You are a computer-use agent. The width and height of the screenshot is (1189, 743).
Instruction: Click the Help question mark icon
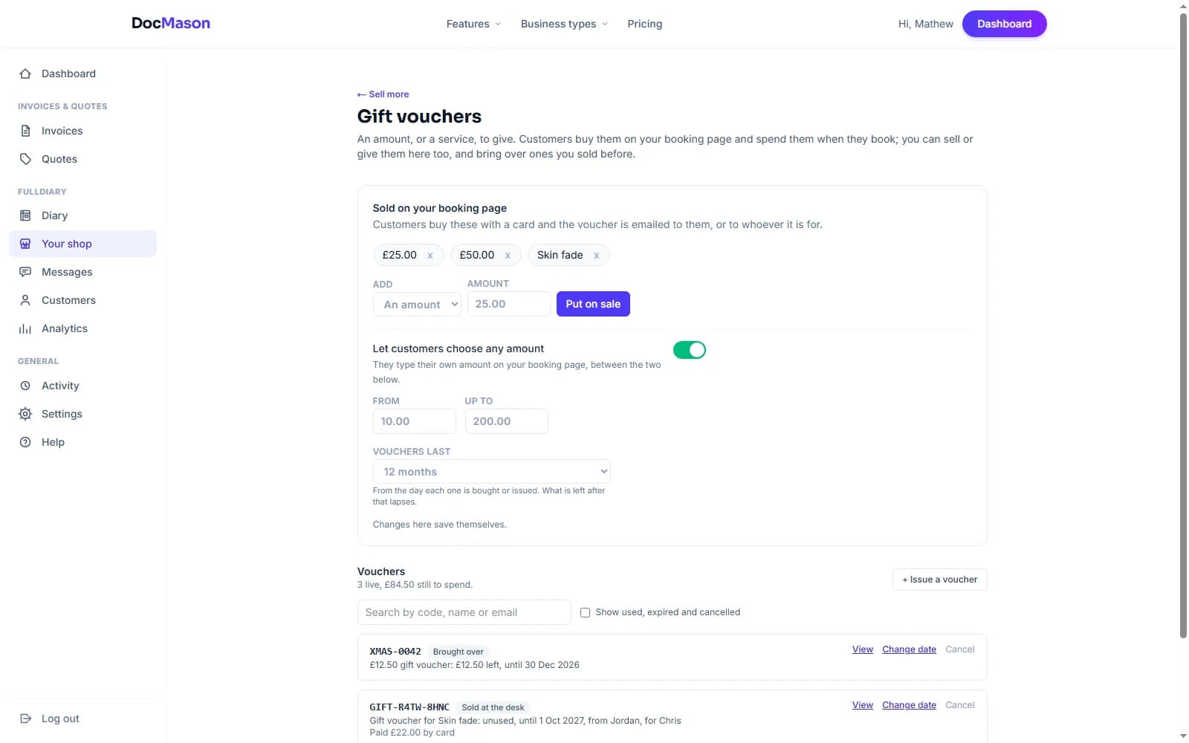tap(25, 442)
